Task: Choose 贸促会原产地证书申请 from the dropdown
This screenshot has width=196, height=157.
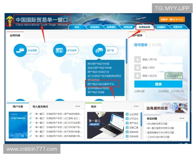Action: pos(100,68)
